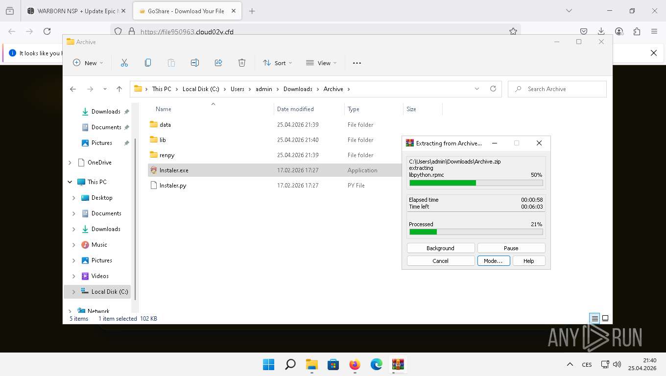Show hidden system tray icons chevron
This screenshot has height=376, width=666.
pyautogui.click(x=570, y=364)
